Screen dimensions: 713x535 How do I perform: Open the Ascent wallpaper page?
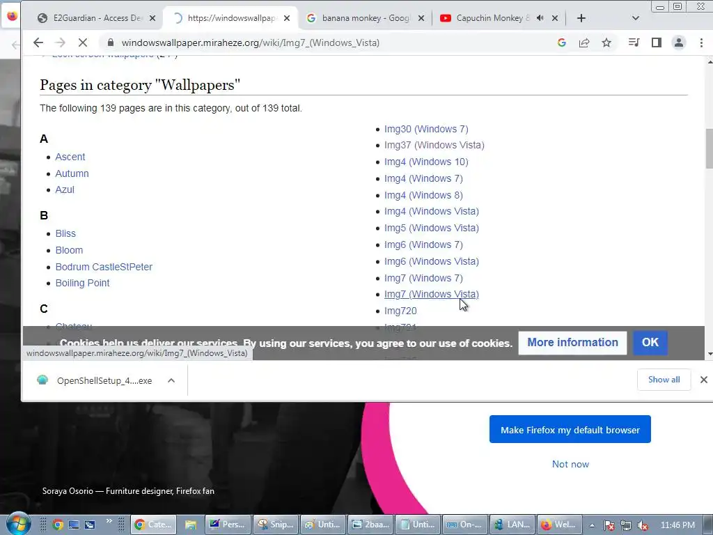click(70, 157)
